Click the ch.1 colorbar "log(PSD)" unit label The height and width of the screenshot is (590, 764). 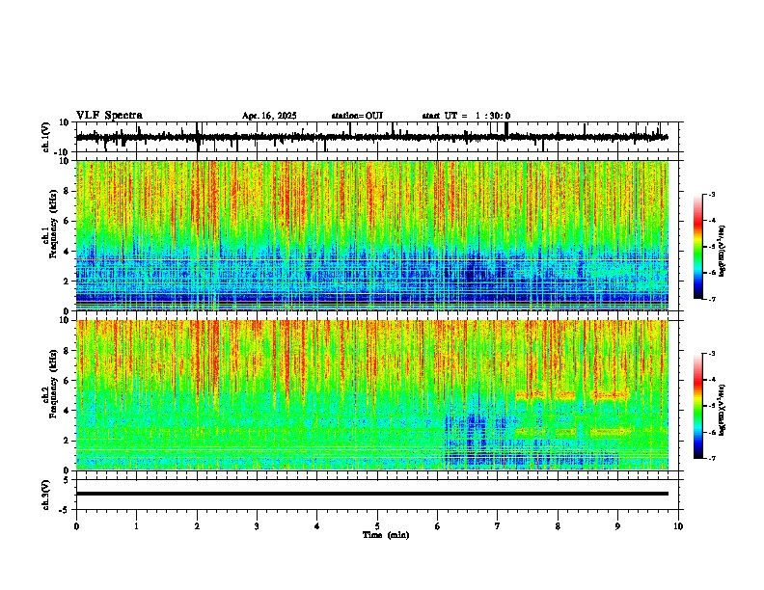722,252
